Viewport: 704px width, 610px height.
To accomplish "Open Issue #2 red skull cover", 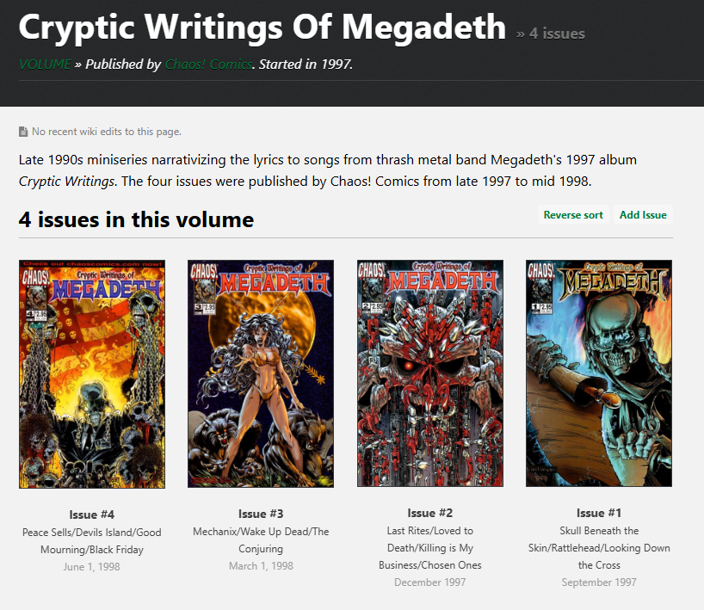I will coord(430,373).
